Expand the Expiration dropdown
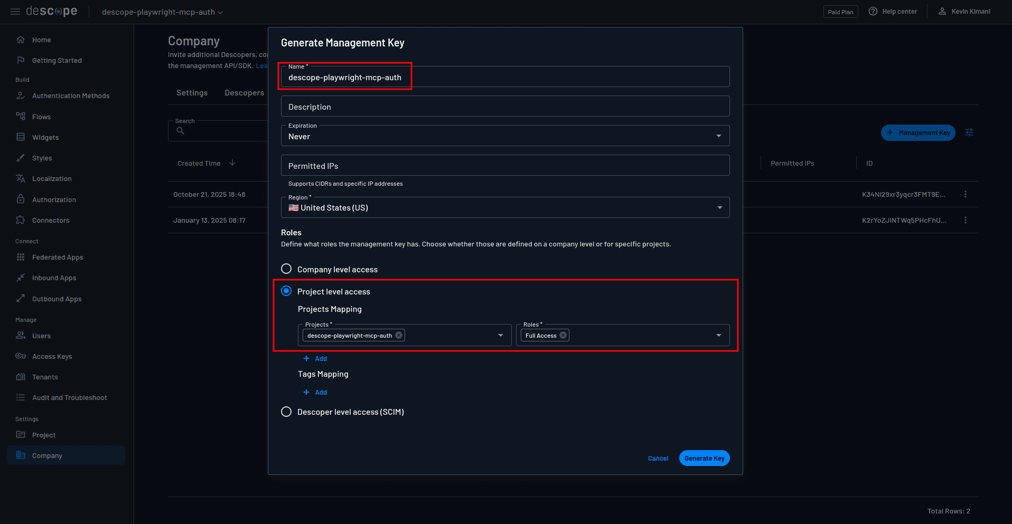The image size is (1012, 524). 718,136
